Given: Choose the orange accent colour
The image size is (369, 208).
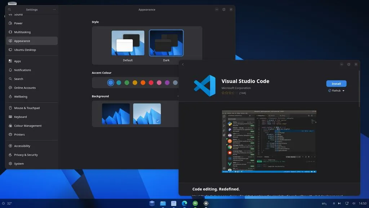Looking at the screenshot, I should click(x=143, y=82).
